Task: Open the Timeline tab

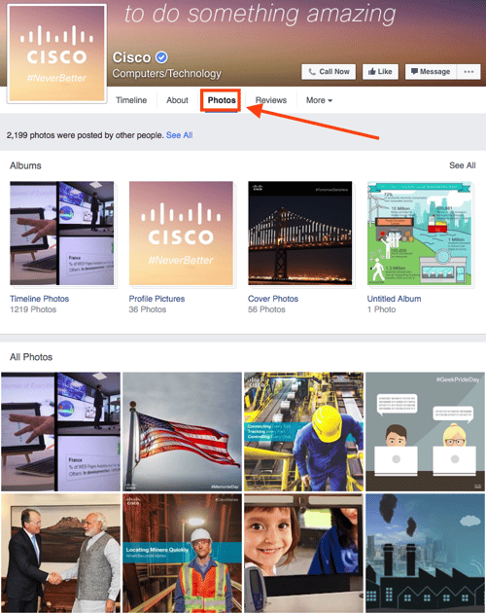Action: 131,100
